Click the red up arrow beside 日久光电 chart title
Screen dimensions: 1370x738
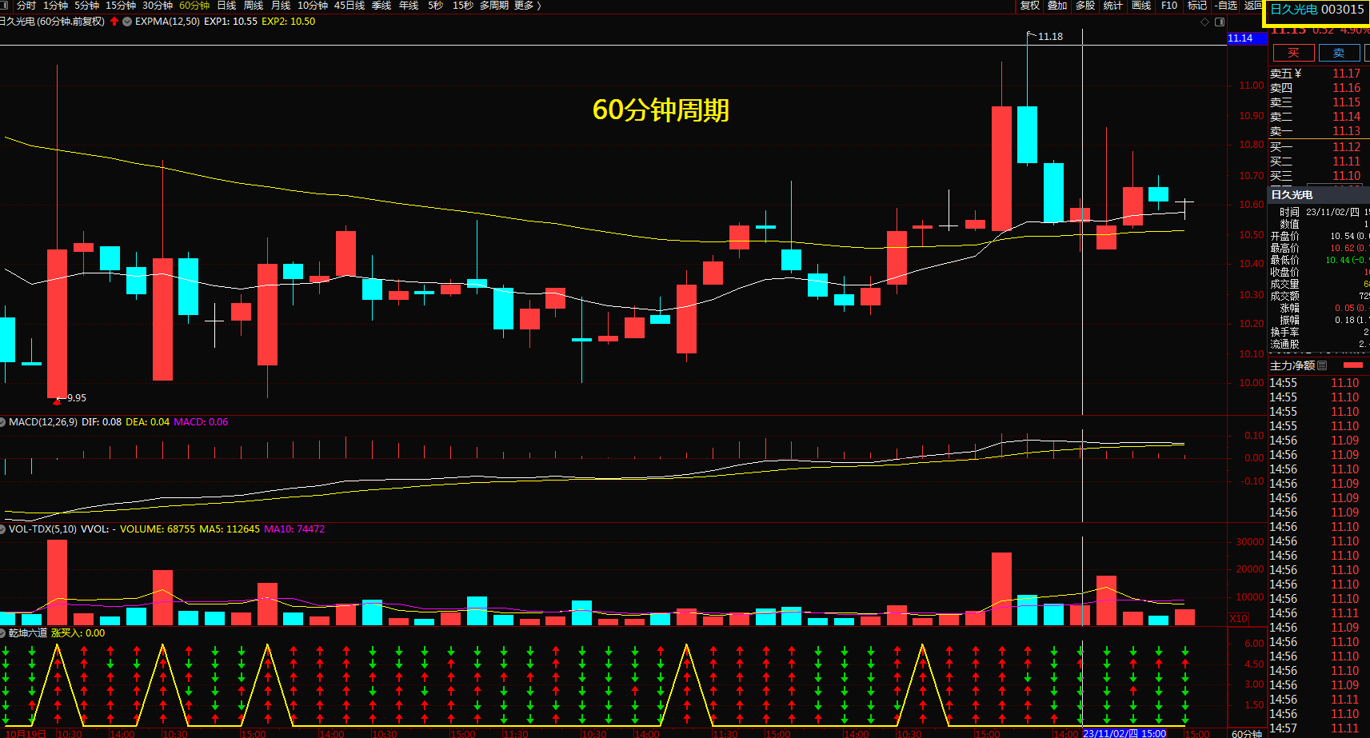(x=114, y=22)
